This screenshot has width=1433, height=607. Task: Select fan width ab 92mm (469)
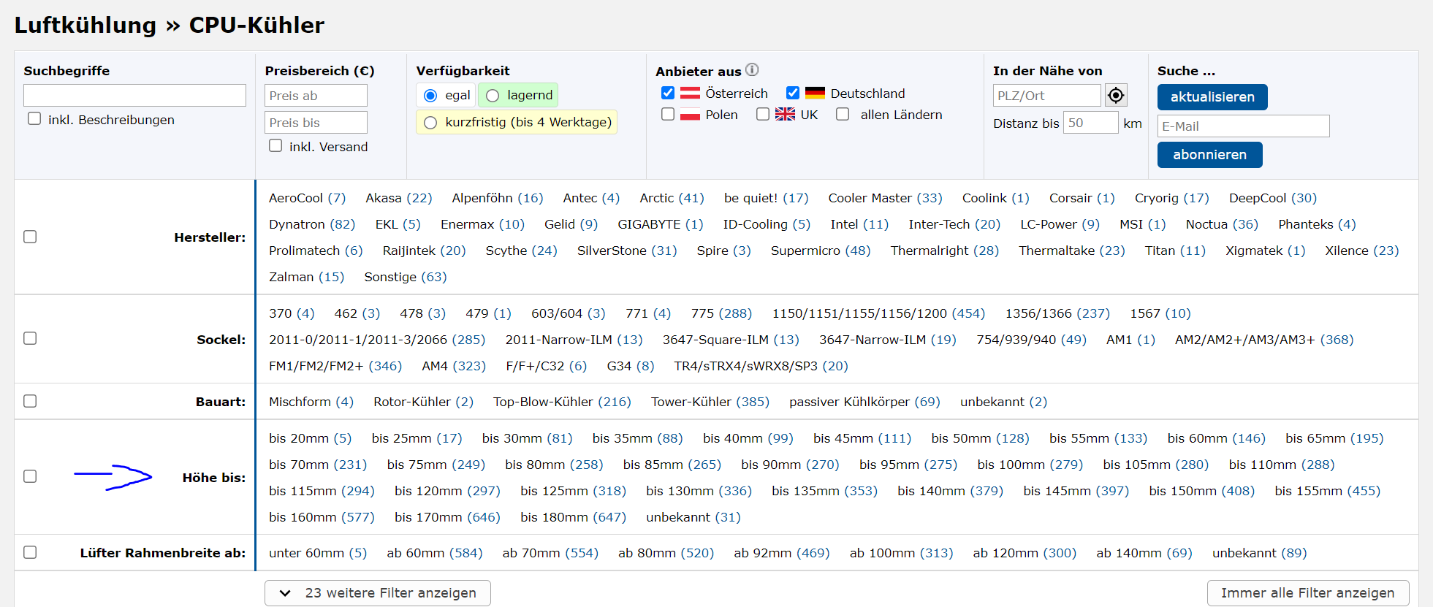tap(782, 553)
